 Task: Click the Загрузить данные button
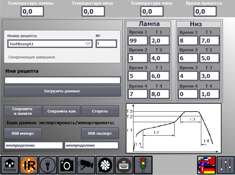click(x=62, y=91)
